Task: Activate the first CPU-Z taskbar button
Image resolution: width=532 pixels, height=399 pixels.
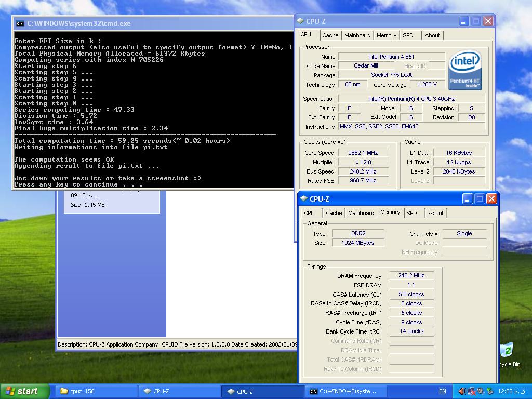Action: point(179,391)
